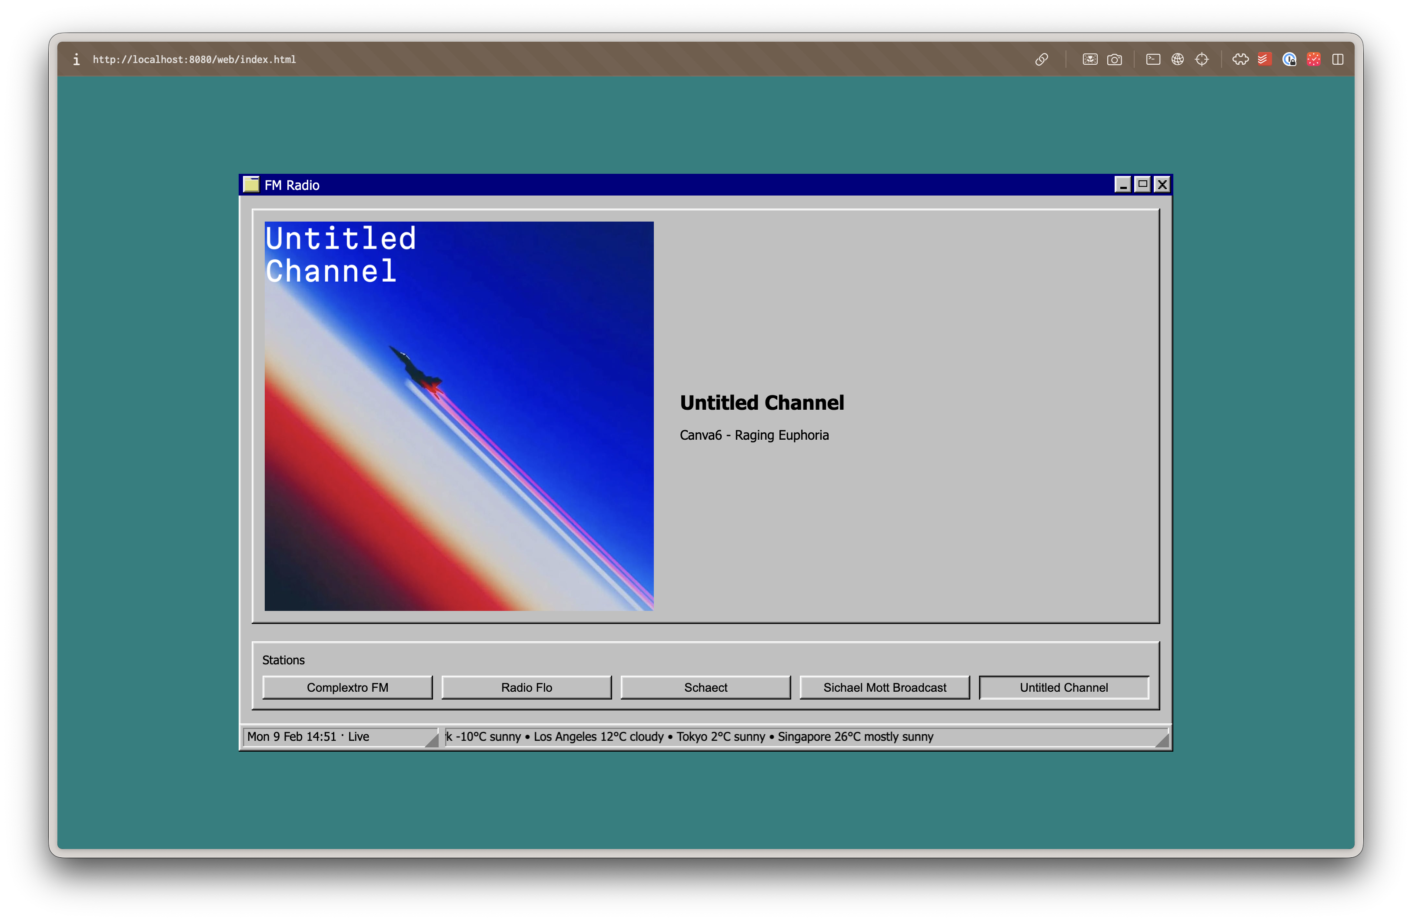
Task: Open the extensions puzzle piece icon
Action: pos(1240,59)
